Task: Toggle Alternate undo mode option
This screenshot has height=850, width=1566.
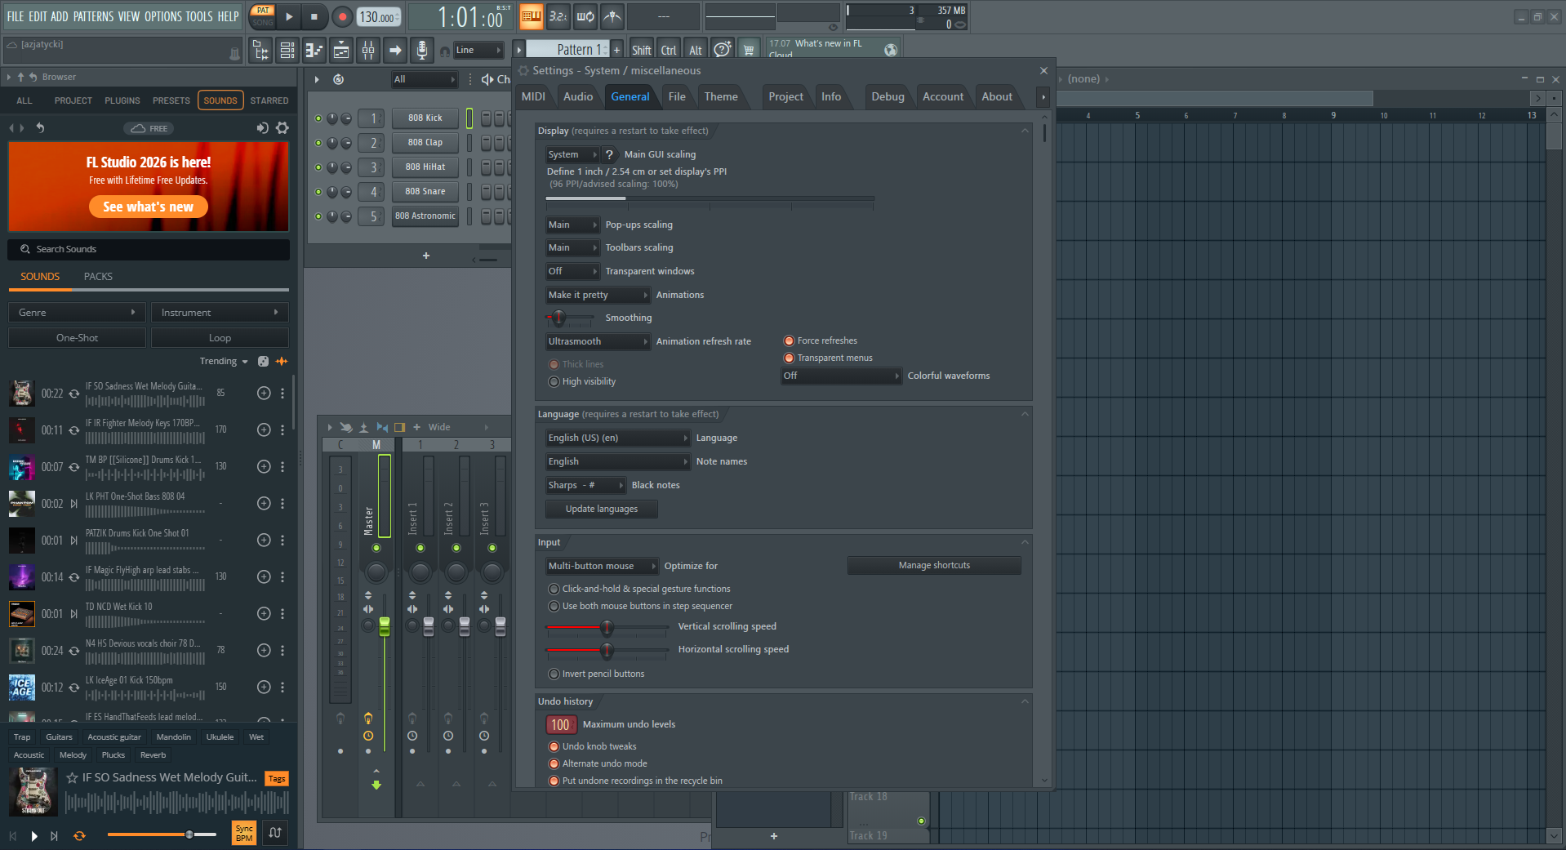Action: (x=554, y=763)
